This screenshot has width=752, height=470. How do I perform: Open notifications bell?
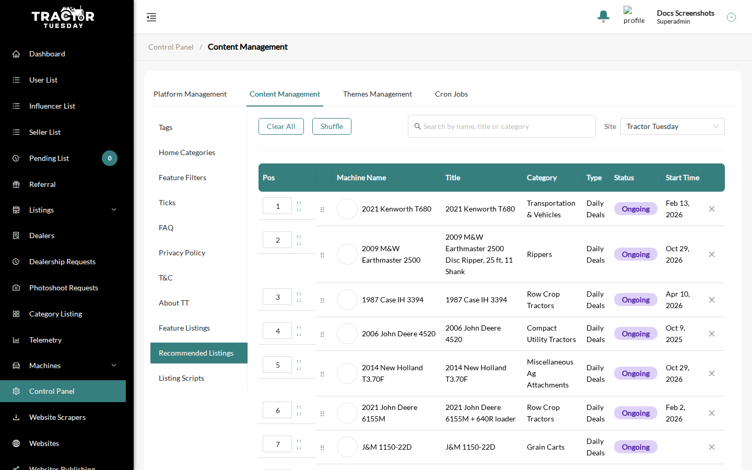coord(603,16)
